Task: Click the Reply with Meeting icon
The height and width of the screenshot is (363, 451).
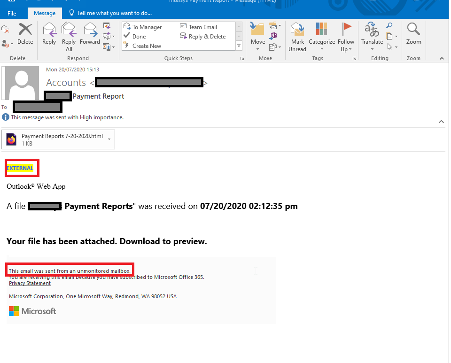Action: [107, 26]
